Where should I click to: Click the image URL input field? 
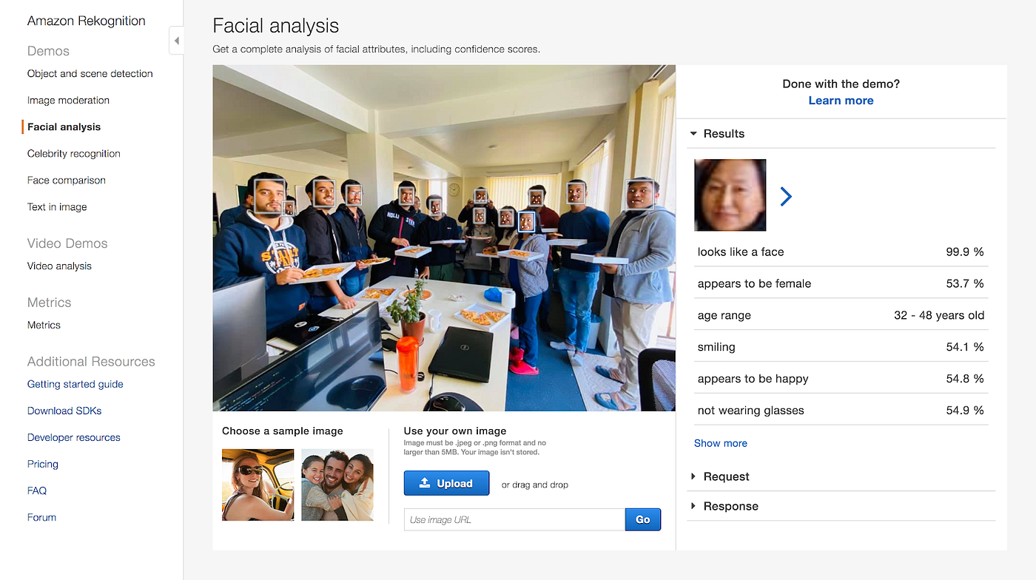coord(514,519)
